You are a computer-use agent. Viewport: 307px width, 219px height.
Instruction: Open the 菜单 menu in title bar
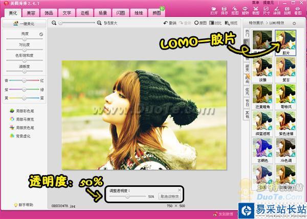pyautogui.click(x=255, y=3)
